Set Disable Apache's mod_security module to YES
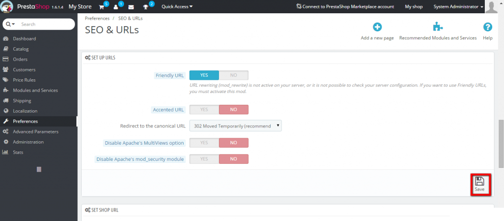The height and width of the screenshot is (221, 504). [204, 158]
